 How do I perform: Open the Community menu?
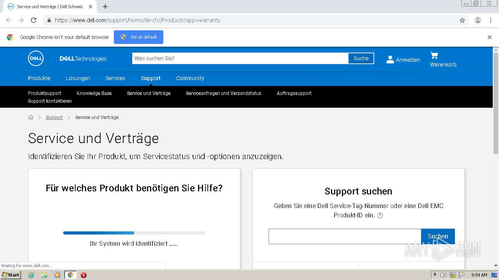tap(190, 78)
